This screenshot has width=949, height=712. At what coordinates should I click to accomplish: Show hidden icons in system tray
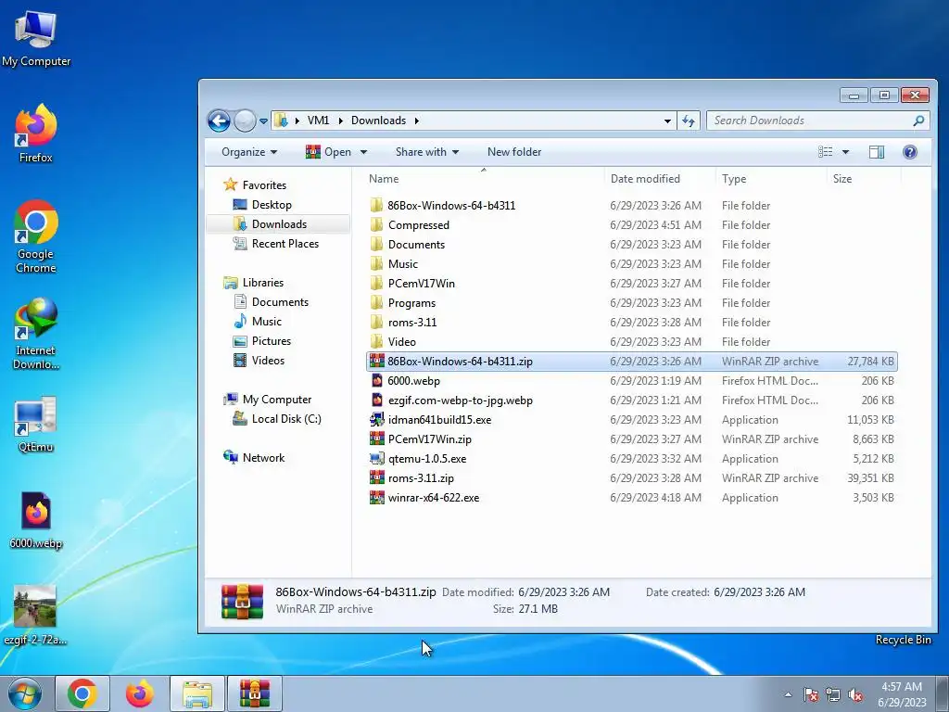788,694
